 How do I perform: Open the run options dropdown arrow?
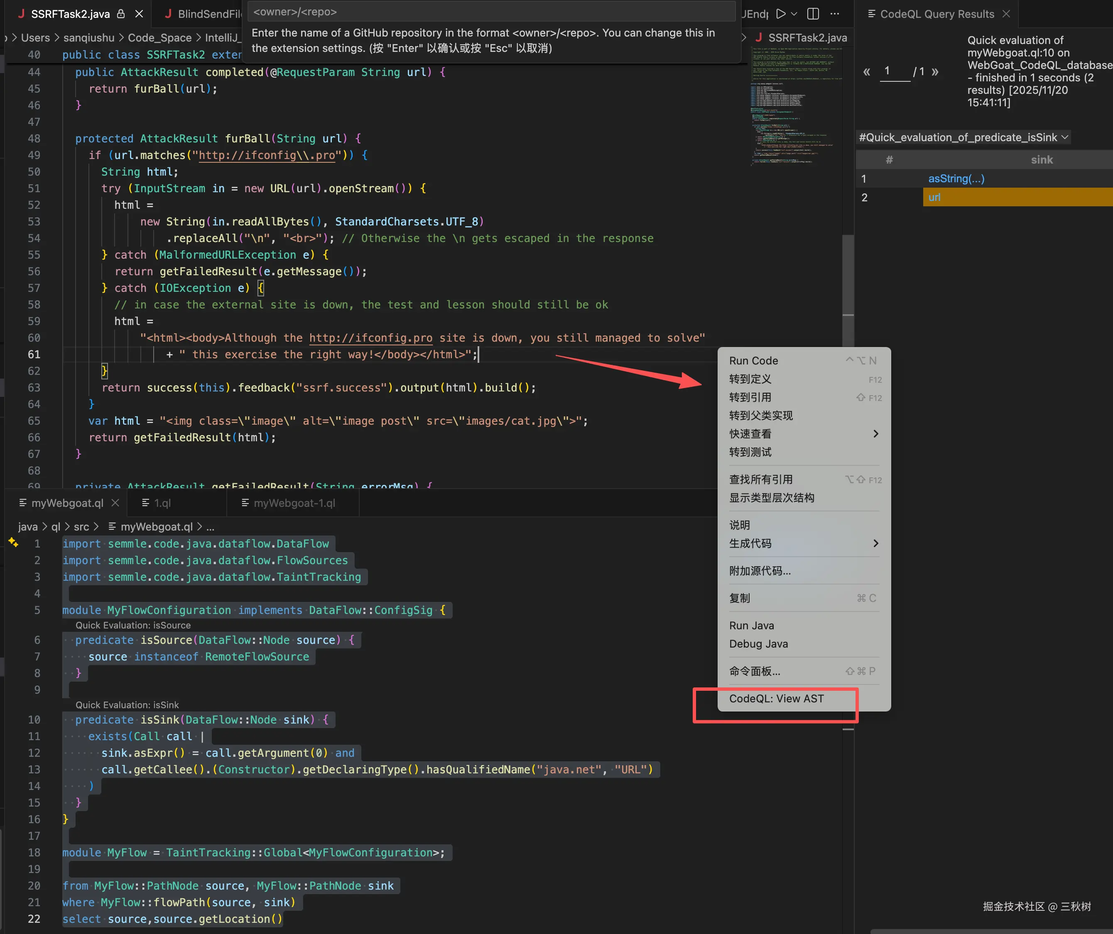(x=794, y=14)
